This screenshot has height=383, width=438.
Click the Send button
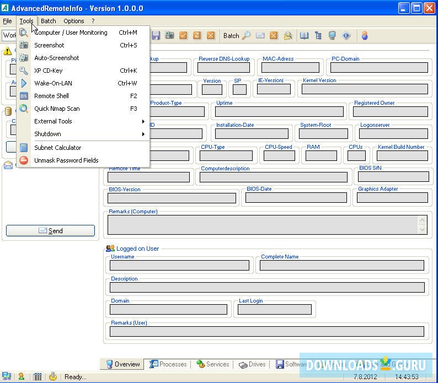pos(50,230)
